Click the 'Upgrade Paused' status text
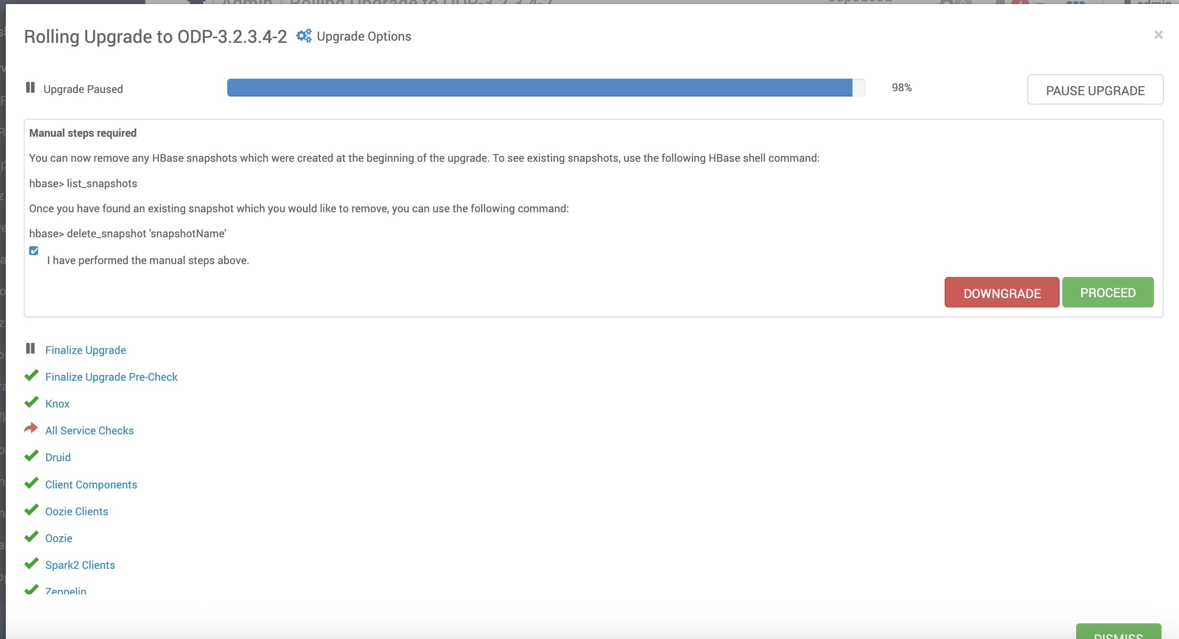The height and width of the screenshot is (639, 1179). coord(83,89)
